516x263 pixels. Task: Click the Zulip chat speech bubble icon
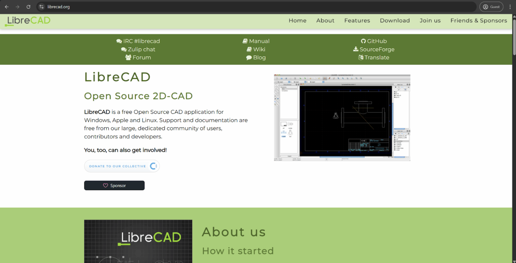(124, 49)
